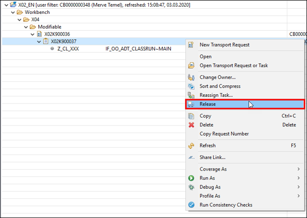Click the Debug As bug icon
The width and height of the screenshot is (307, 218).
[x=191, y=187]
